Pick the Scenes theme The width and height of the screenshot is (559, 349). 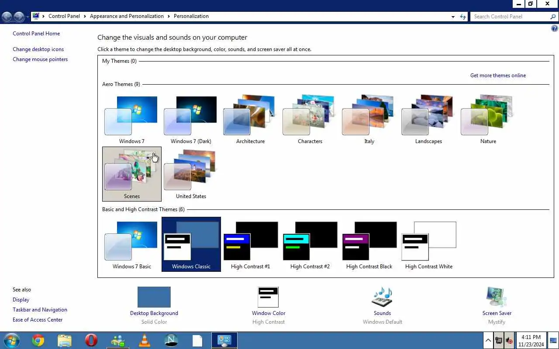131,174
